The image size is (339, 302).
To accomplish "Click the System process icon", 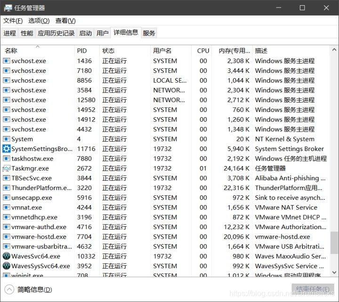I will [7, 139].
